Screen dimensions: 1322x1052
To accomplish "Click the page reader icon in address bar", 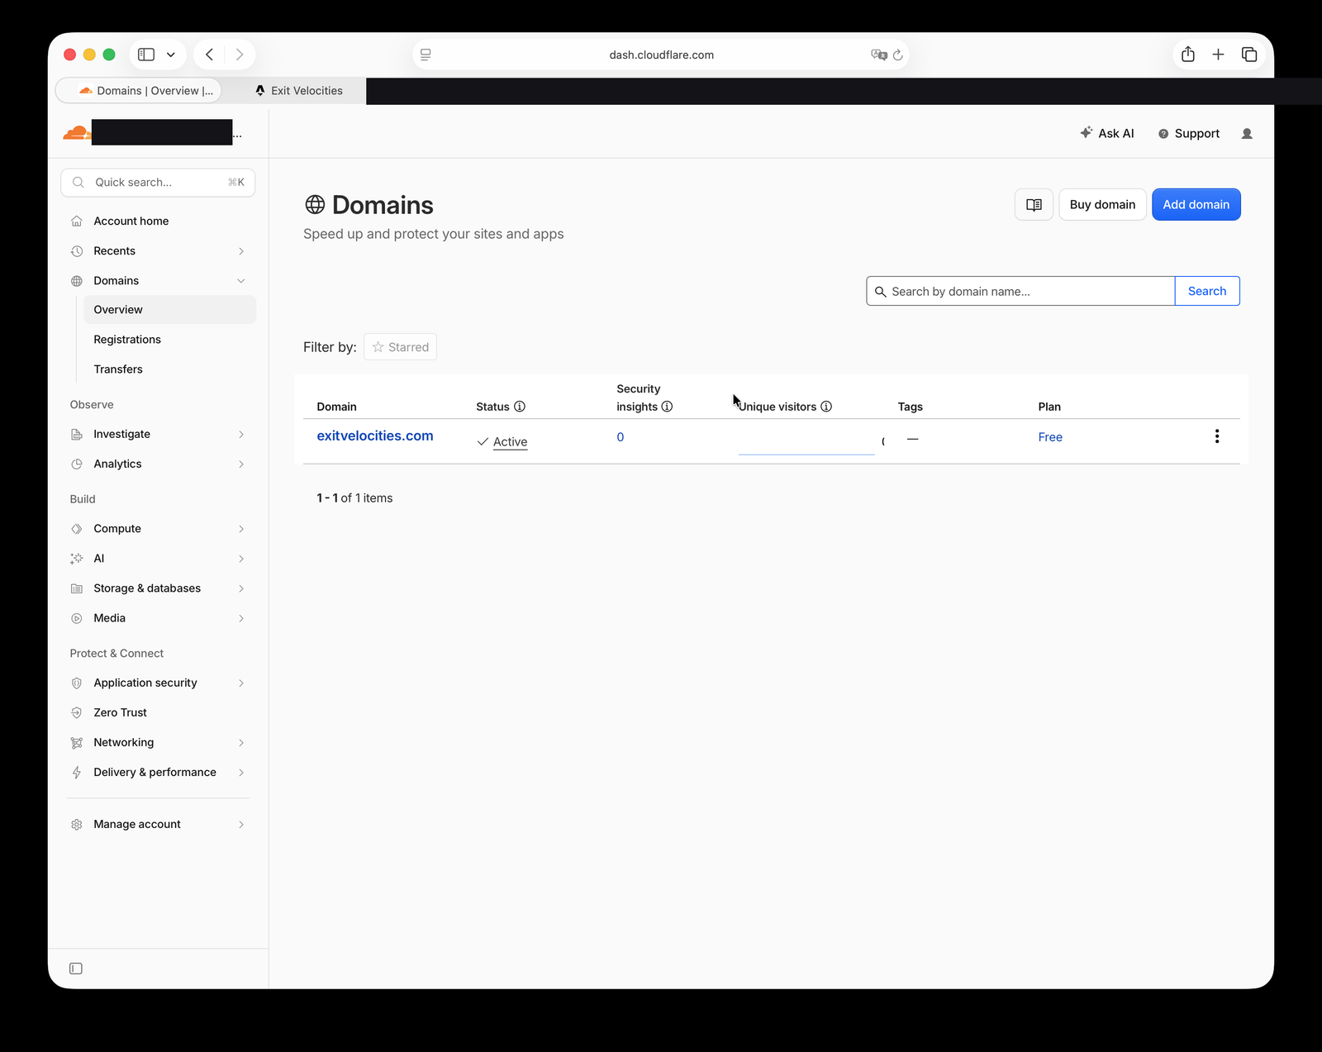I will 426,55.
